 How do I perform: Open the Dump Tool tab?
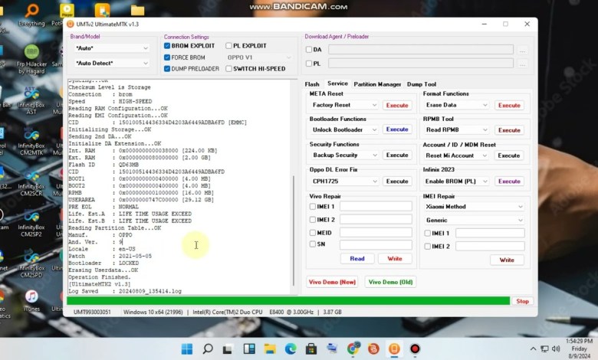tap(422, 84)
